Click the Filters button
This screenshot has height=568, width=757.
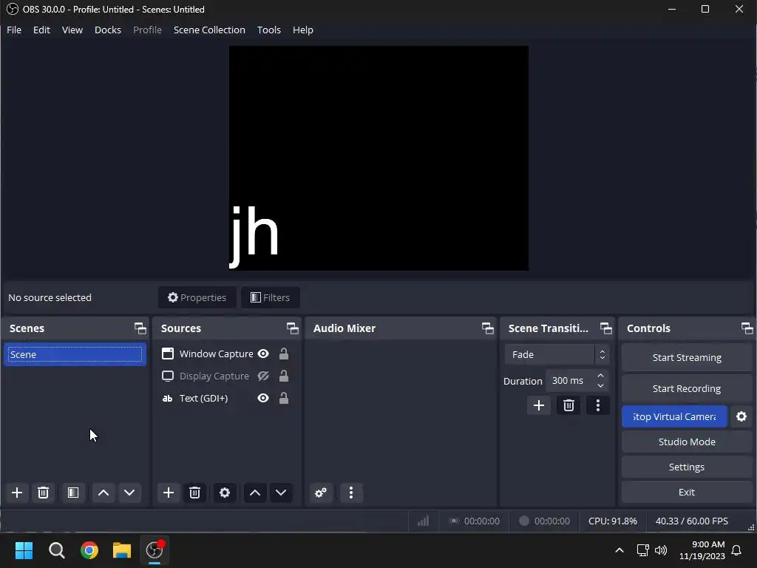[x=271, y=297]
